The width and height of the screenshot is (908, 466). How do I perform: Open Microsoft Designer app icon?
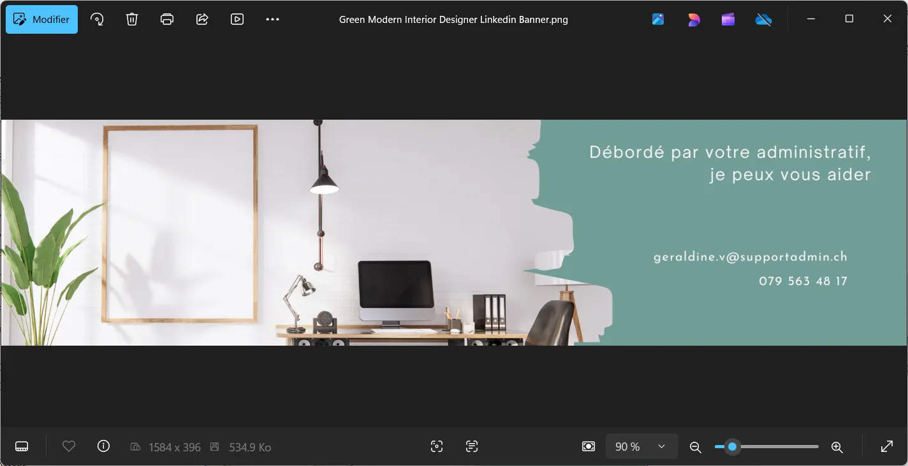(694, 20)
